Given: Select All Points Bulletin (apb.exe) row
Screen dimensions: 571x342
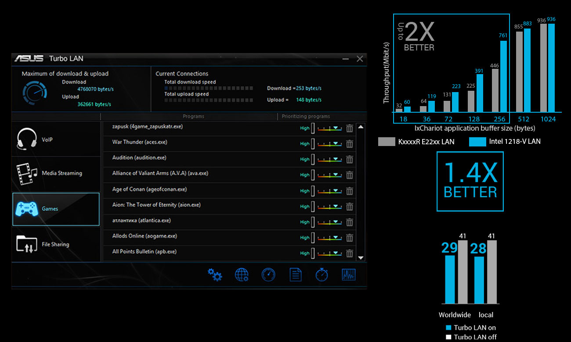Looking at the screenshot, I should point(145,252).
